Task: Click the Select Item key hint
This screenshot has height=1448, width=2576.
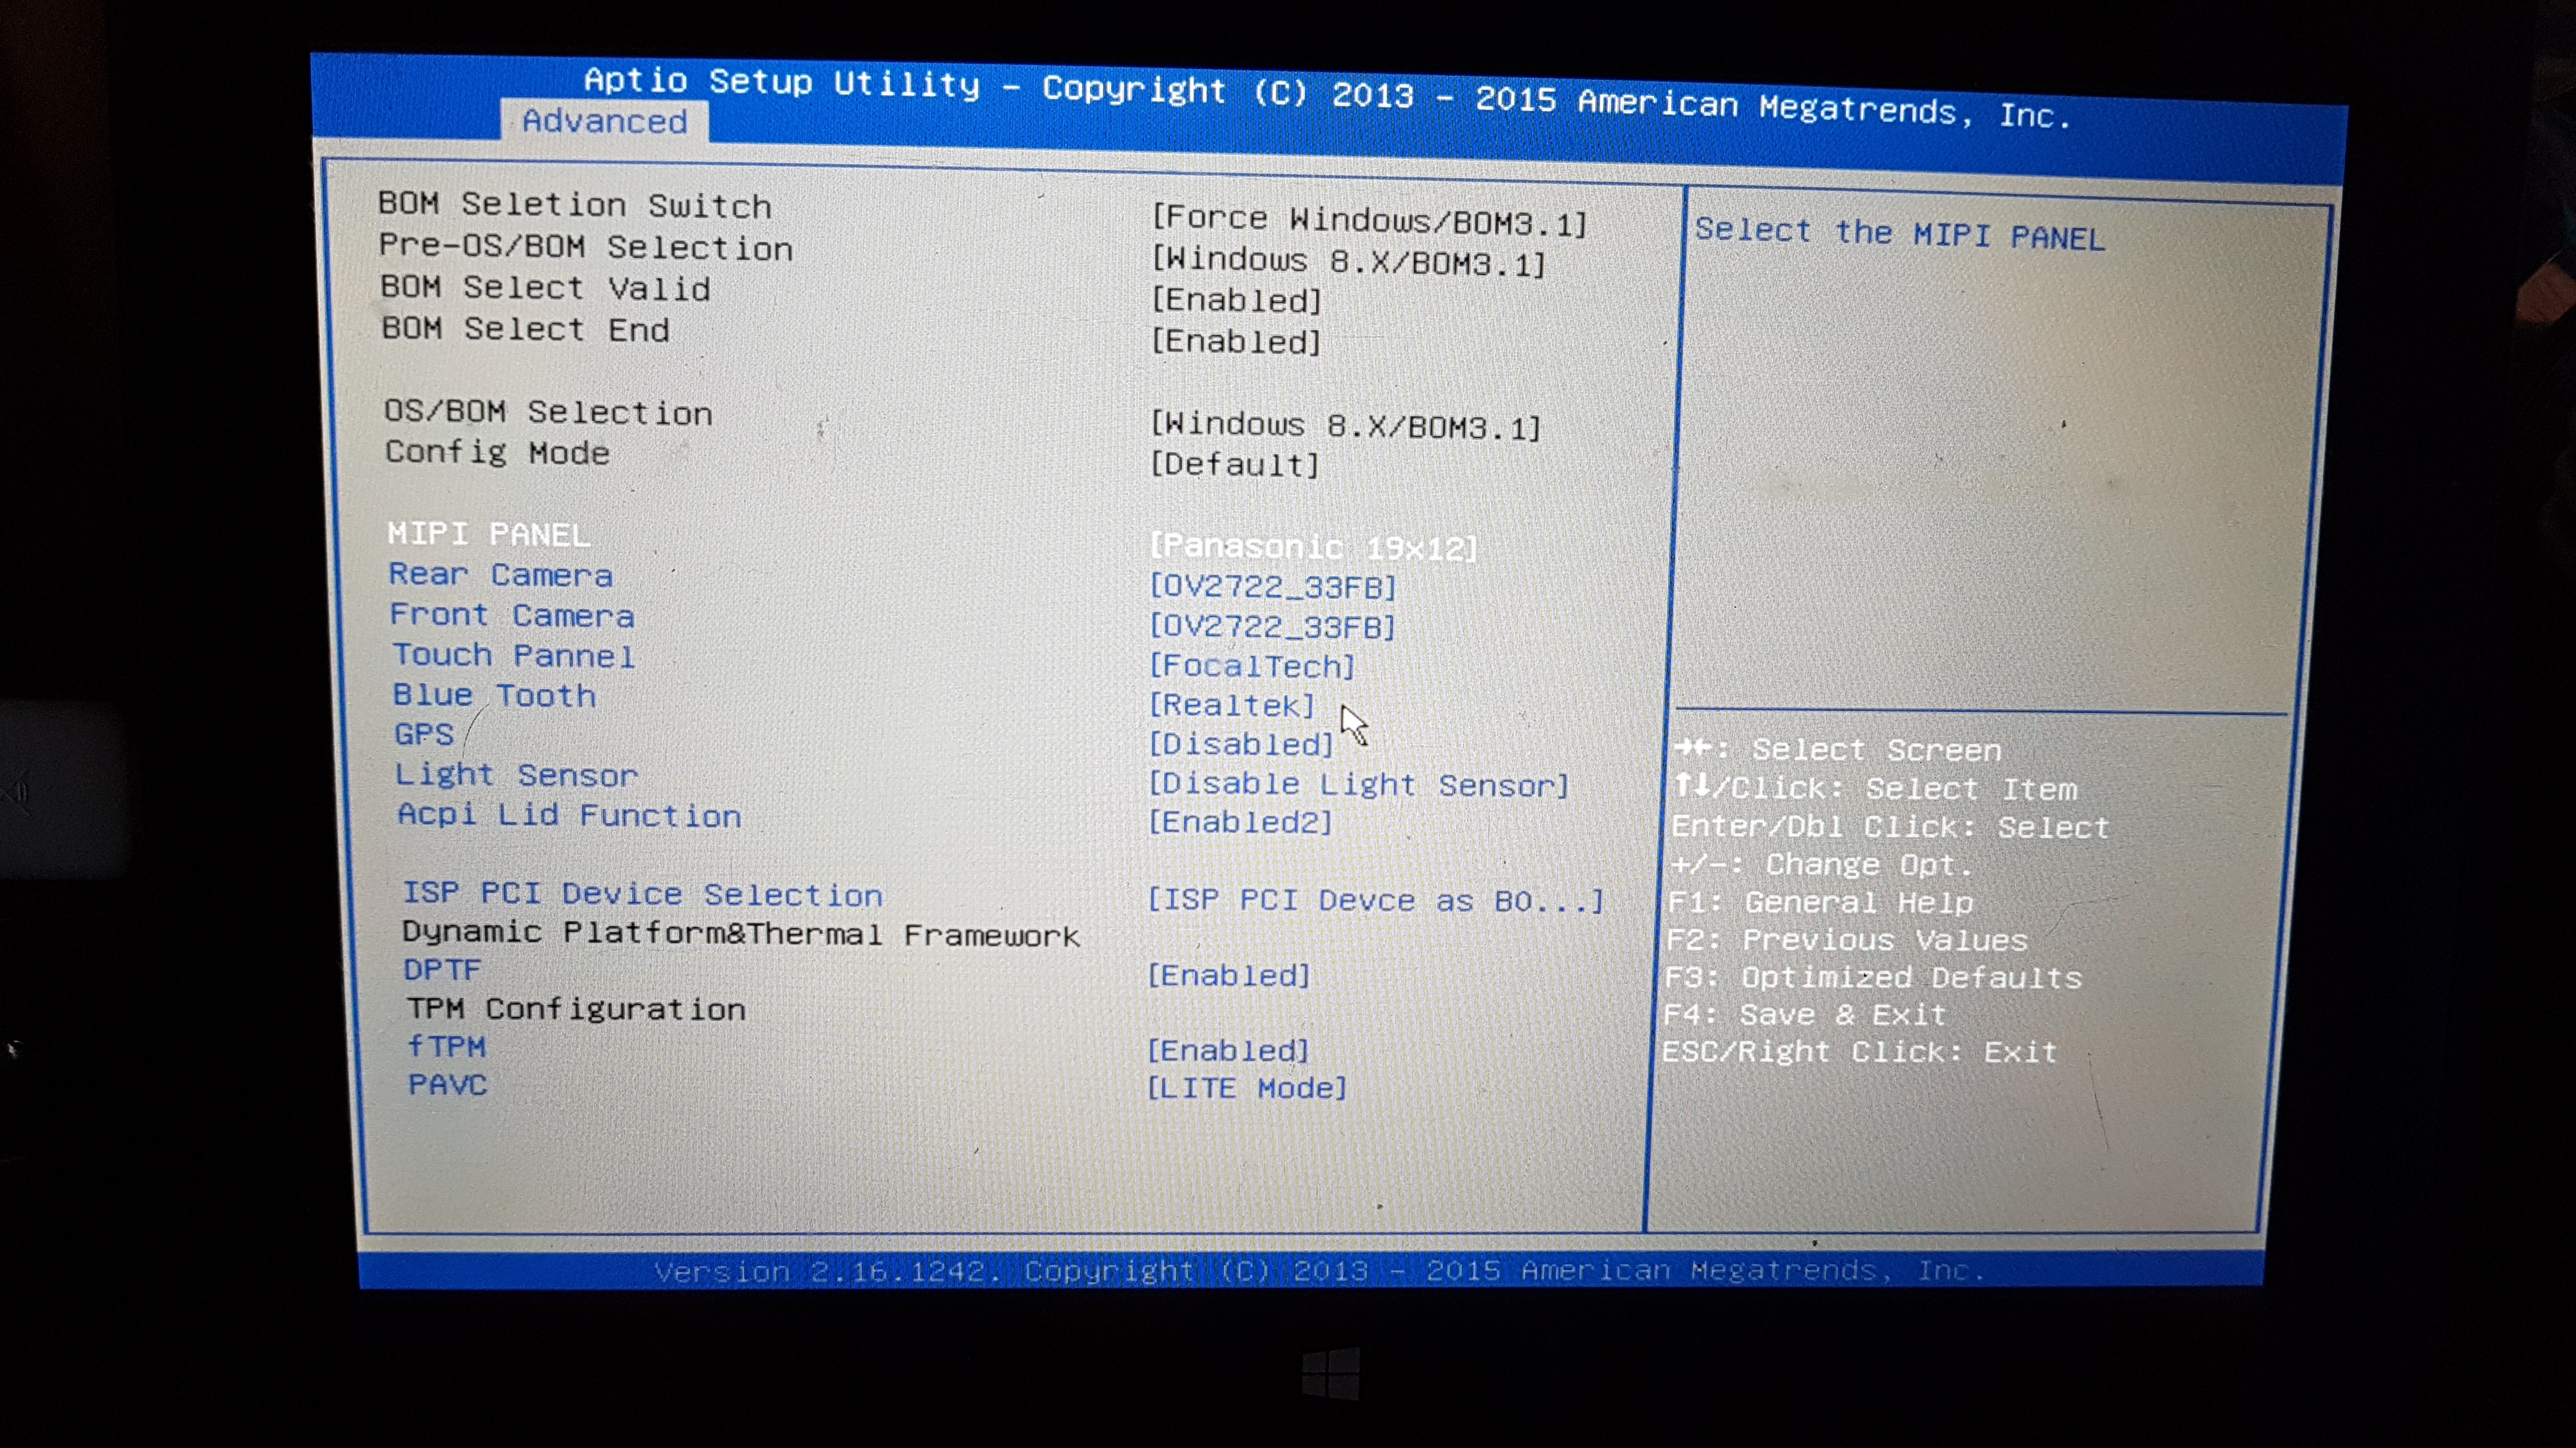Action: pyautogui.click(x=1876, y=788)
